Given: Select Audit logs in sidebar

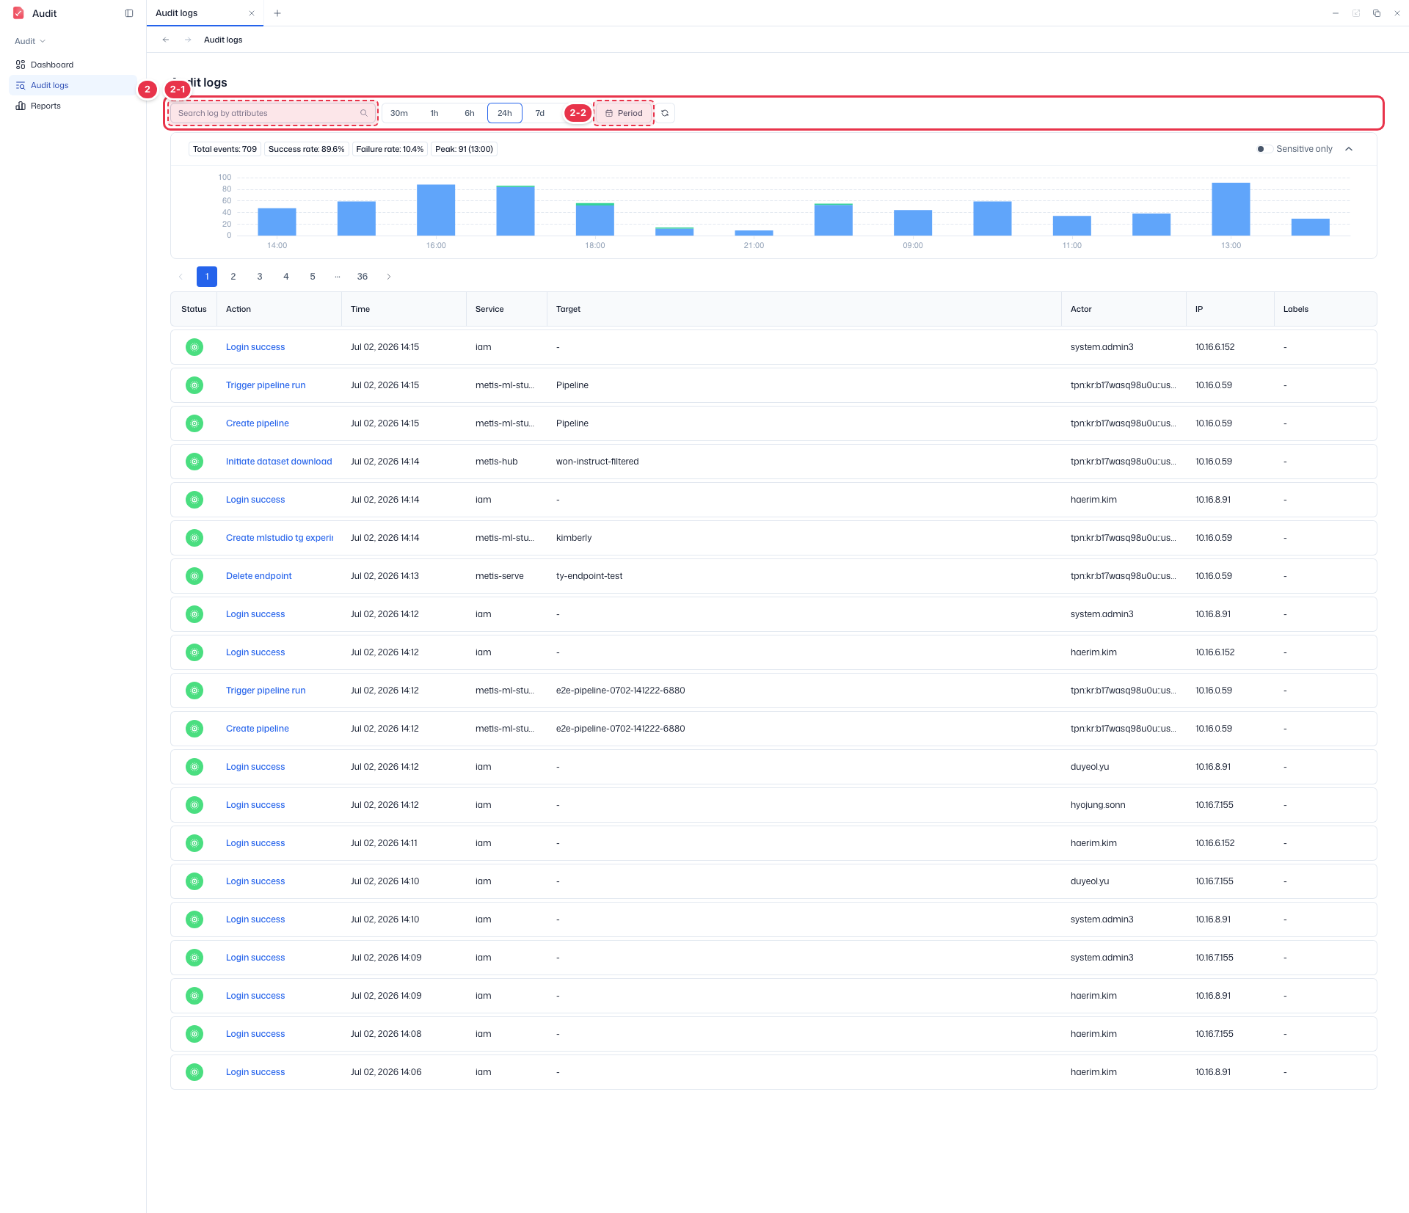Looking at the screenshot, I should [73, 85].
